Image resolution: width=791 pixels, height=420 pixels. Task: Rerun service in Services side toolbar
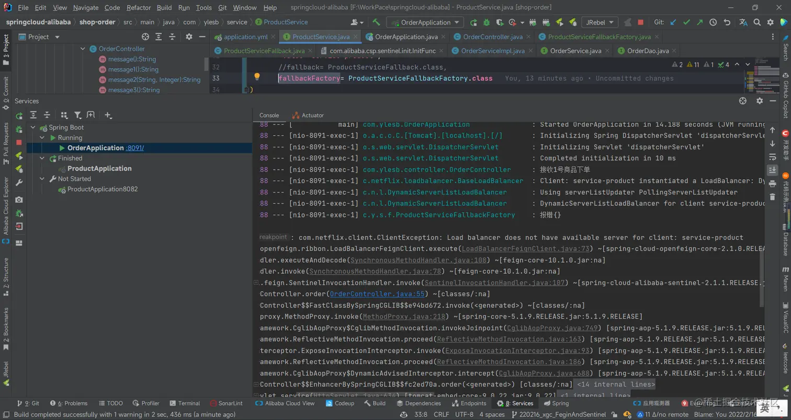click(19, 115)
